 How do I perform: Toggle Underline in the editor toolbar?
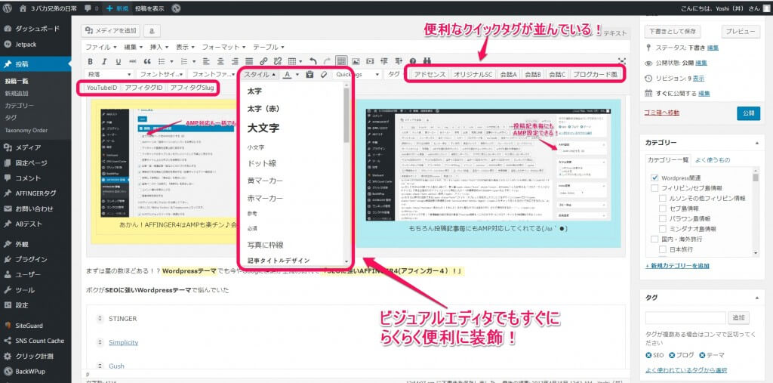point(119,62)
